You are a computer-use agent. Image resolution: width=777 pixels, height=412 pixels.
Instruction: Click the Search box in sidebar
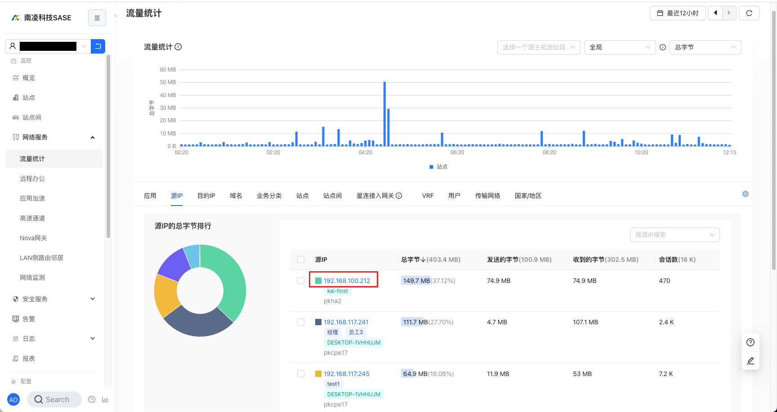coord(54,399)
